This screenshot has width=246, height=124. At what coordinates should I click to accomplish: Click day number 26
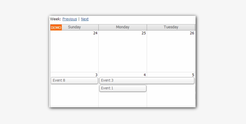coord(192,33)
